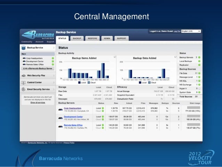Click Development Center server device icon in table
This screenshot has width=222, height=167.
61,118
